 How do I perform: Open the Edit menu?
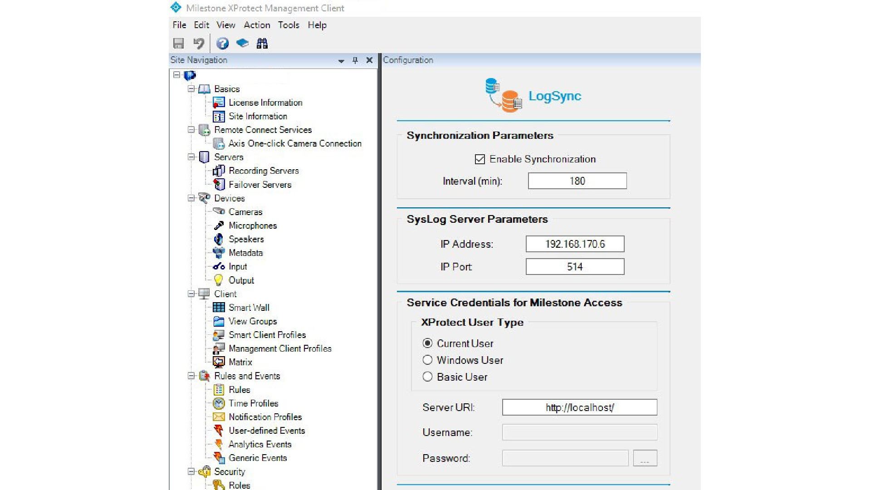pos(201,25)
